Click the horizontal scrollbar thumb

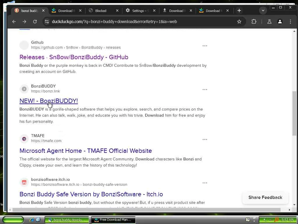(x=146, y=210)
